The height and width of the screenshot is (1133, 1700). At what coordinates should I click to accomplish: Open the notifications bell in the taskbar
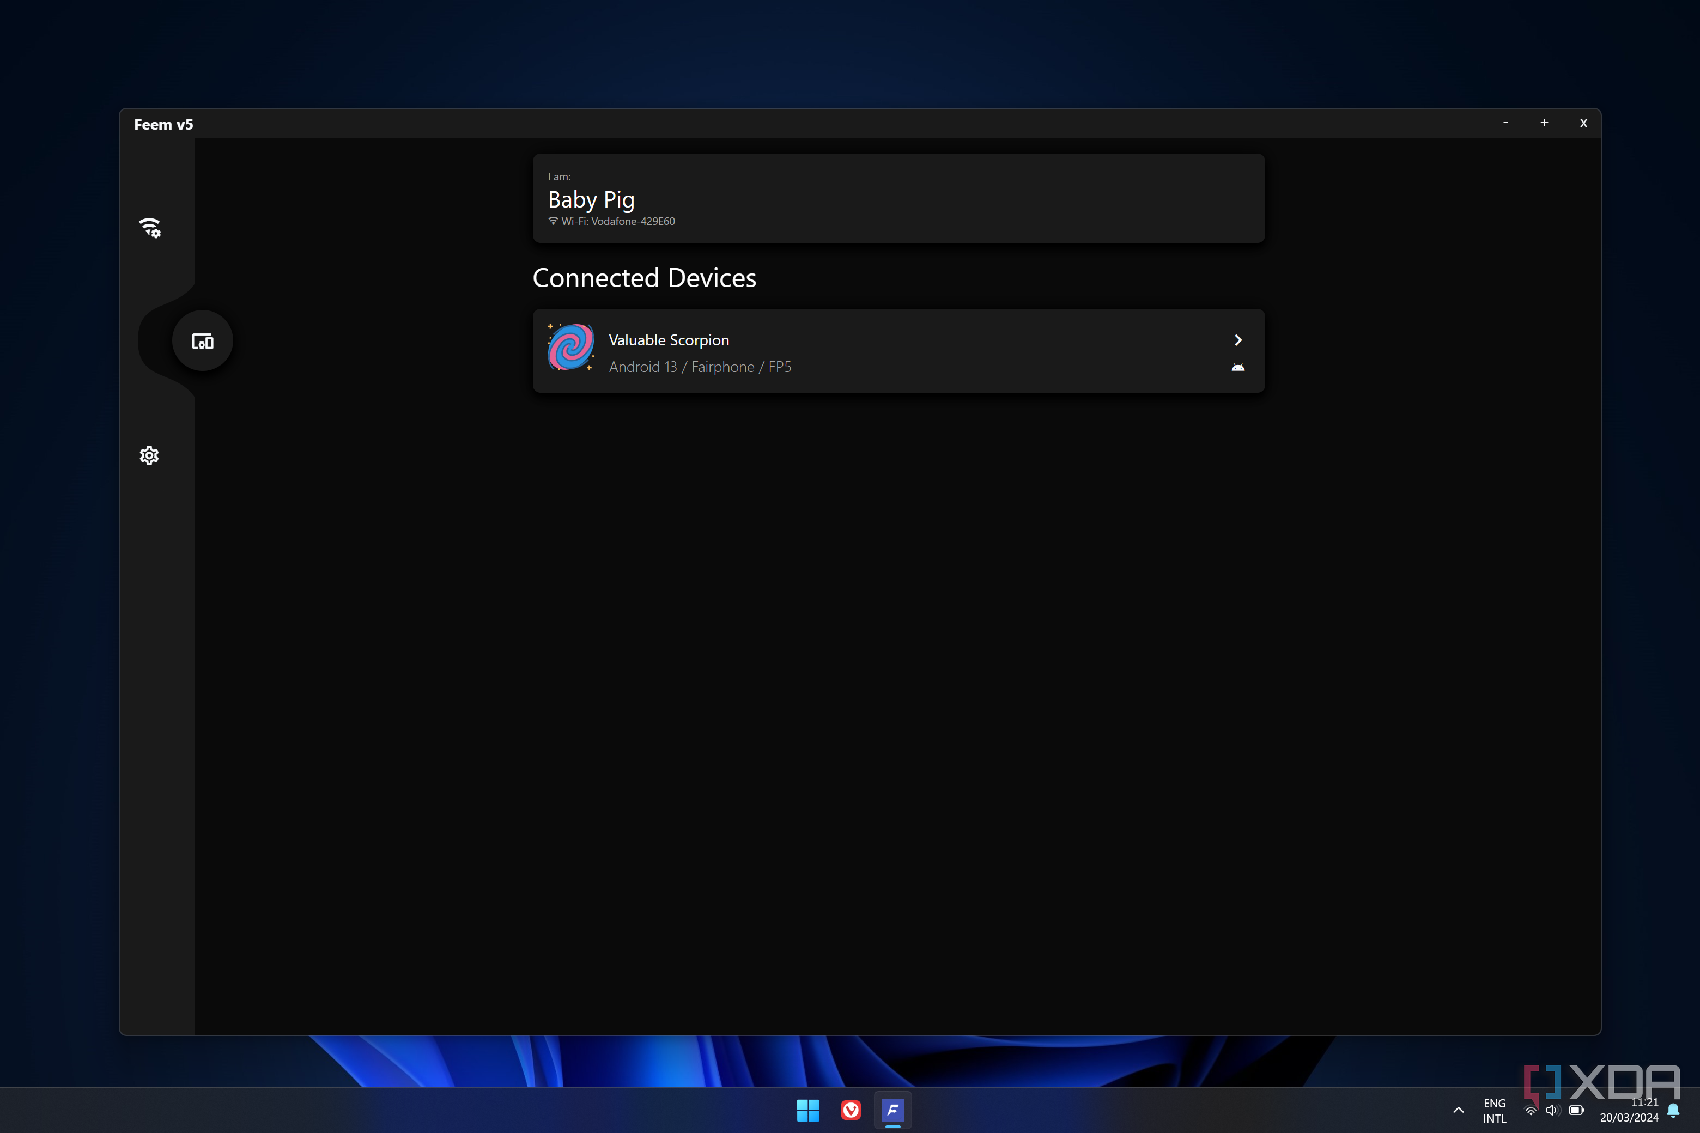click(1673, 1111)
